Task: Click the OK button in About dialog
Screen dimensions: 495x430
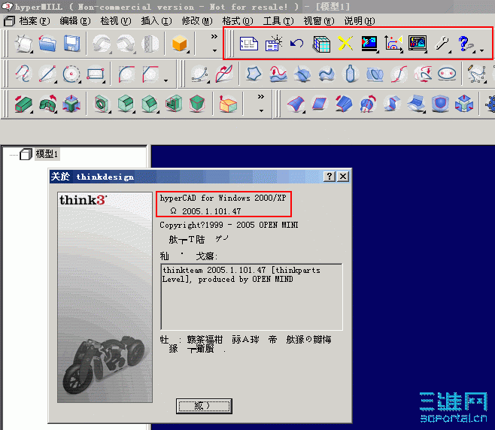Action: pyautogui.click(x=204, y=406)
